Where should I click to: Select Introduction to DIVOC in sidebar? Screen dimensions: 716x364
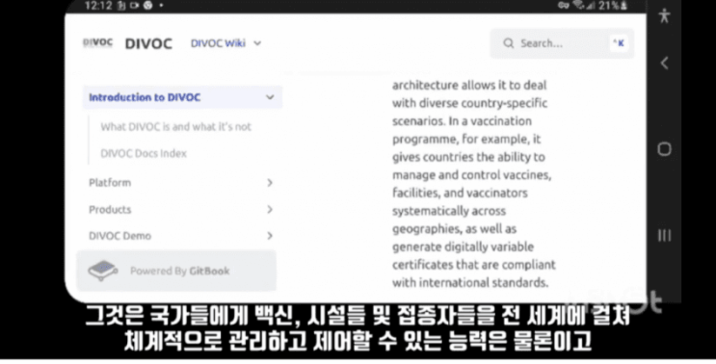[x=182, y=97]
